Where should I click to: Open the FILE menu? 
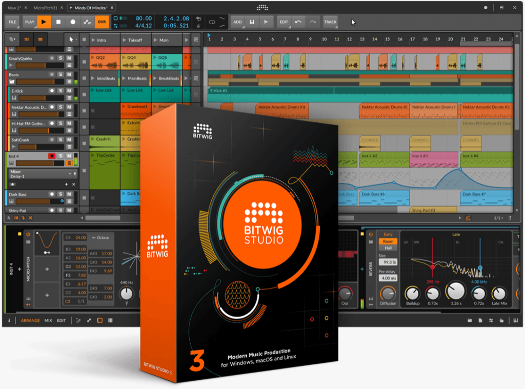[12, 22]
